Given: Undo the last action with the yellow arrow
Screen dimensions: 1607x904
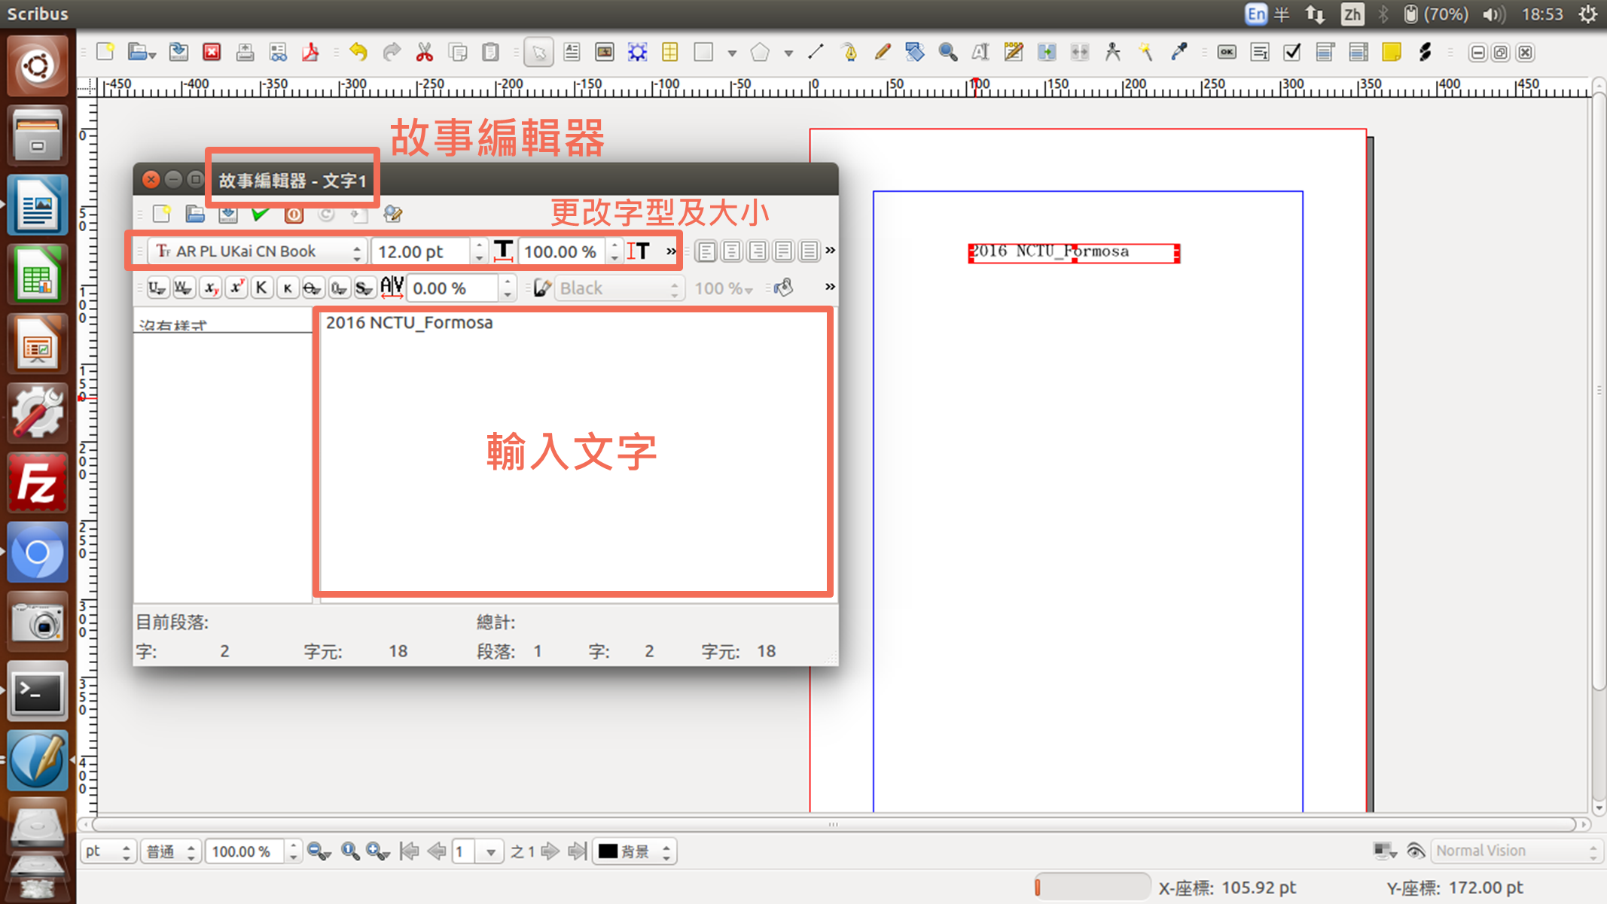Looking at the screenshot, I should pyautogui.click(x=358, y=52).
